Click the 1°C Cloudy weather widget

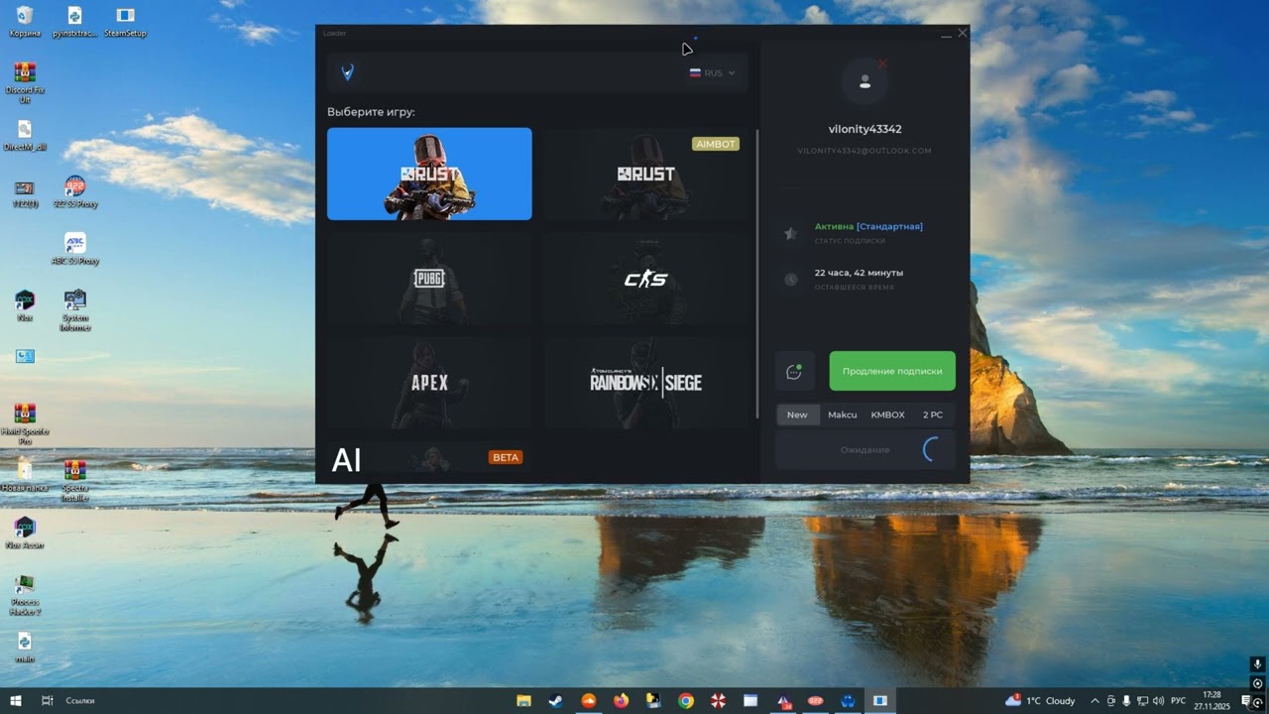pos(1040,700)
